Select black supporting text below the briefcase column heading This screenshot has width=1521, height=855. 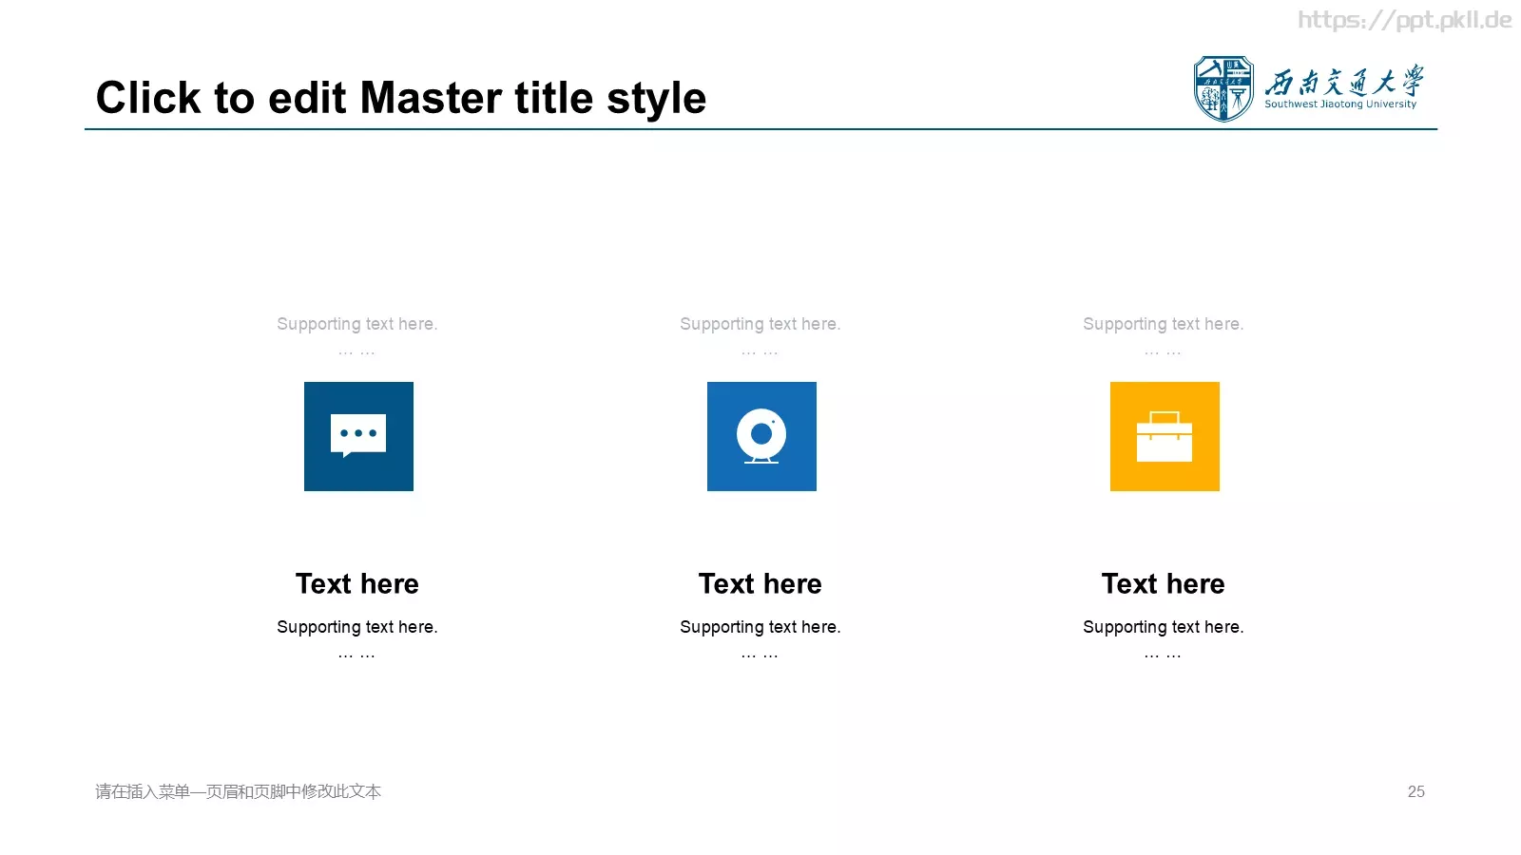[x=1164, y=627]
